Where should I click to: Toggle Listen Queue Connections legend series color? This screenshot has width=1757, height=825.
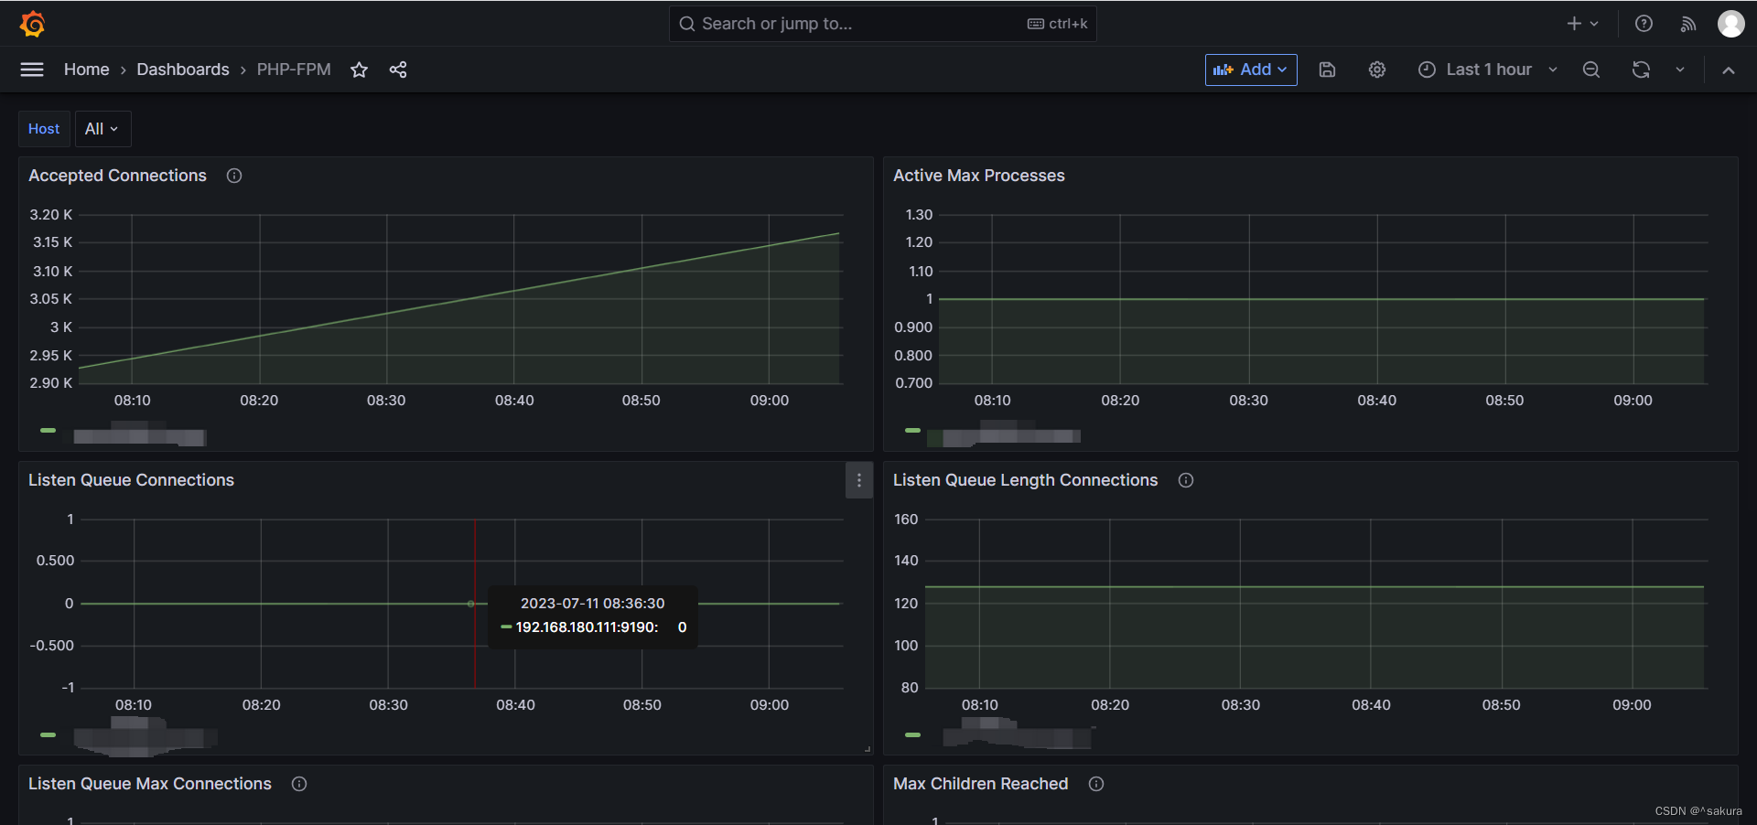click(x=49, y=734)
